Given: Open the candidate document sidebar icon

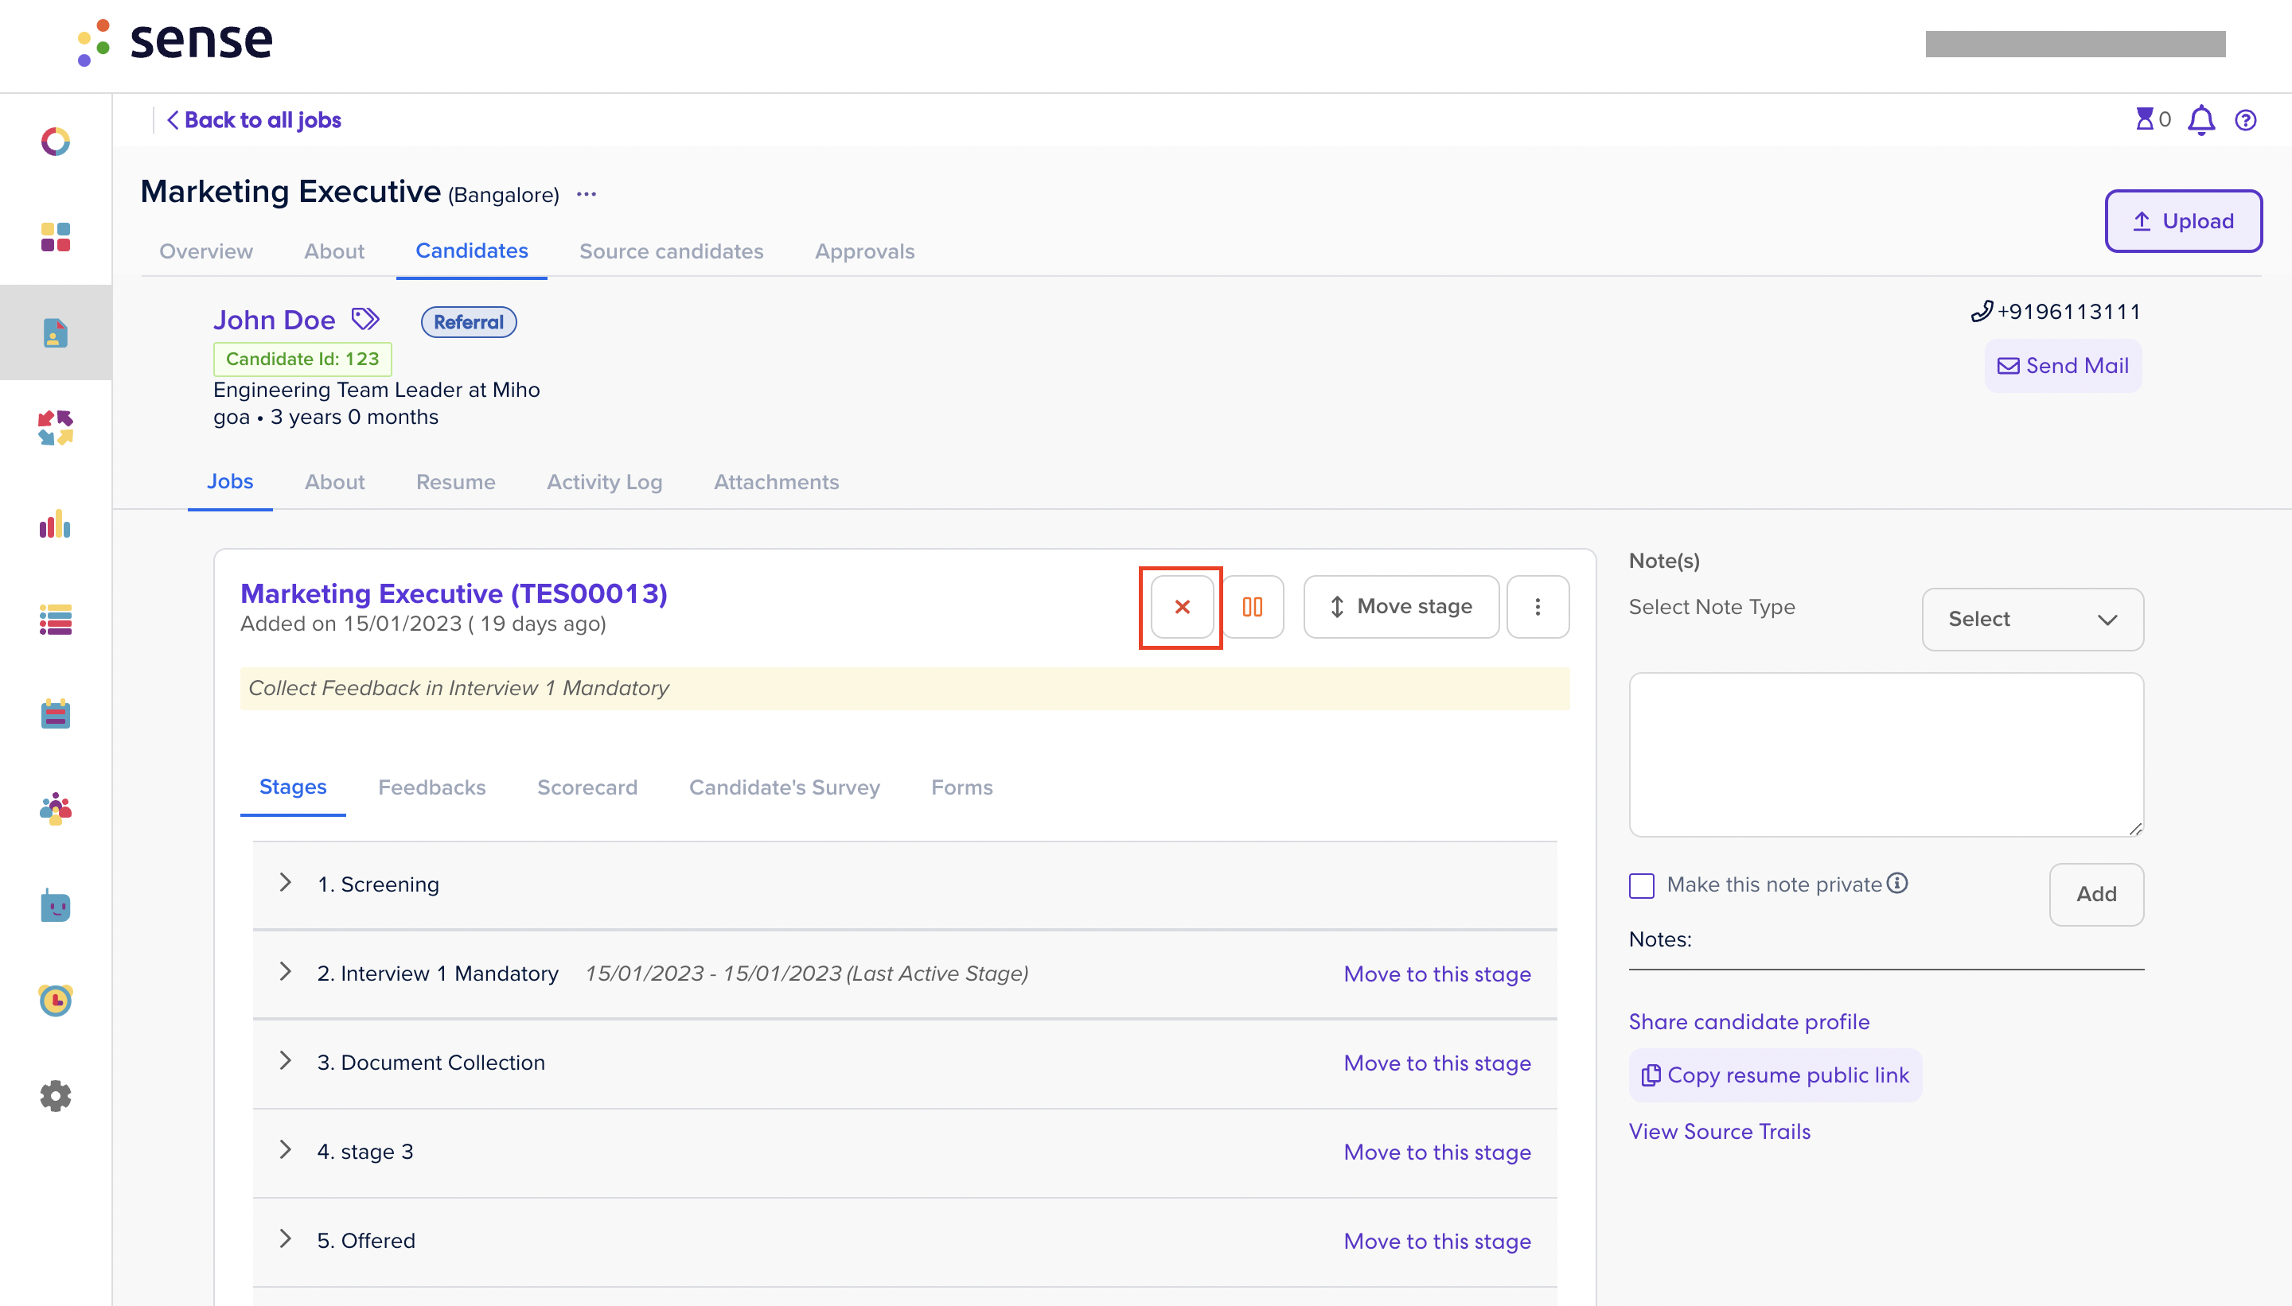Looking at the screenshot, I should pos(56,332).
